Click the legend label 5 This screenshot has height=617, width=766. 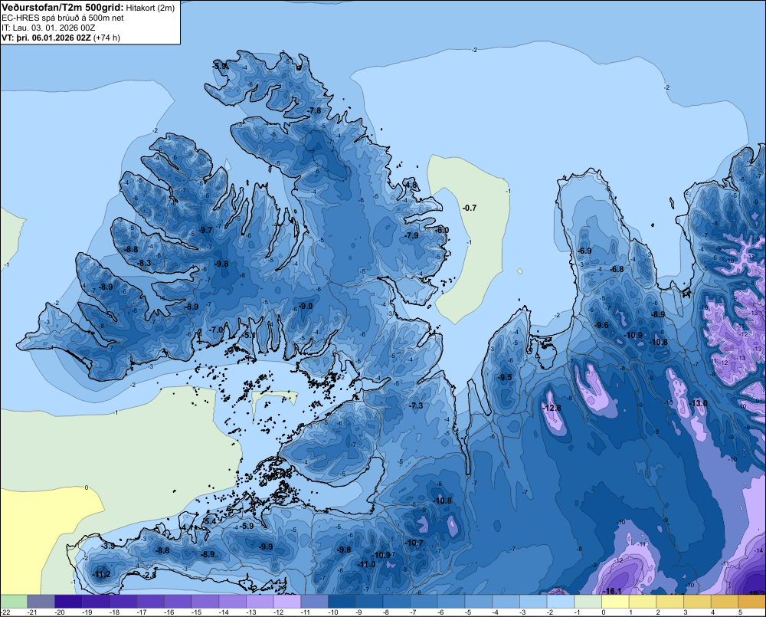click(741, 612)
